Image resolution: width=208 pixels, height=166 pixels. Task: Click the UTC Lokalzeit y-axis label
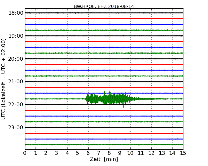coord(4,79)
